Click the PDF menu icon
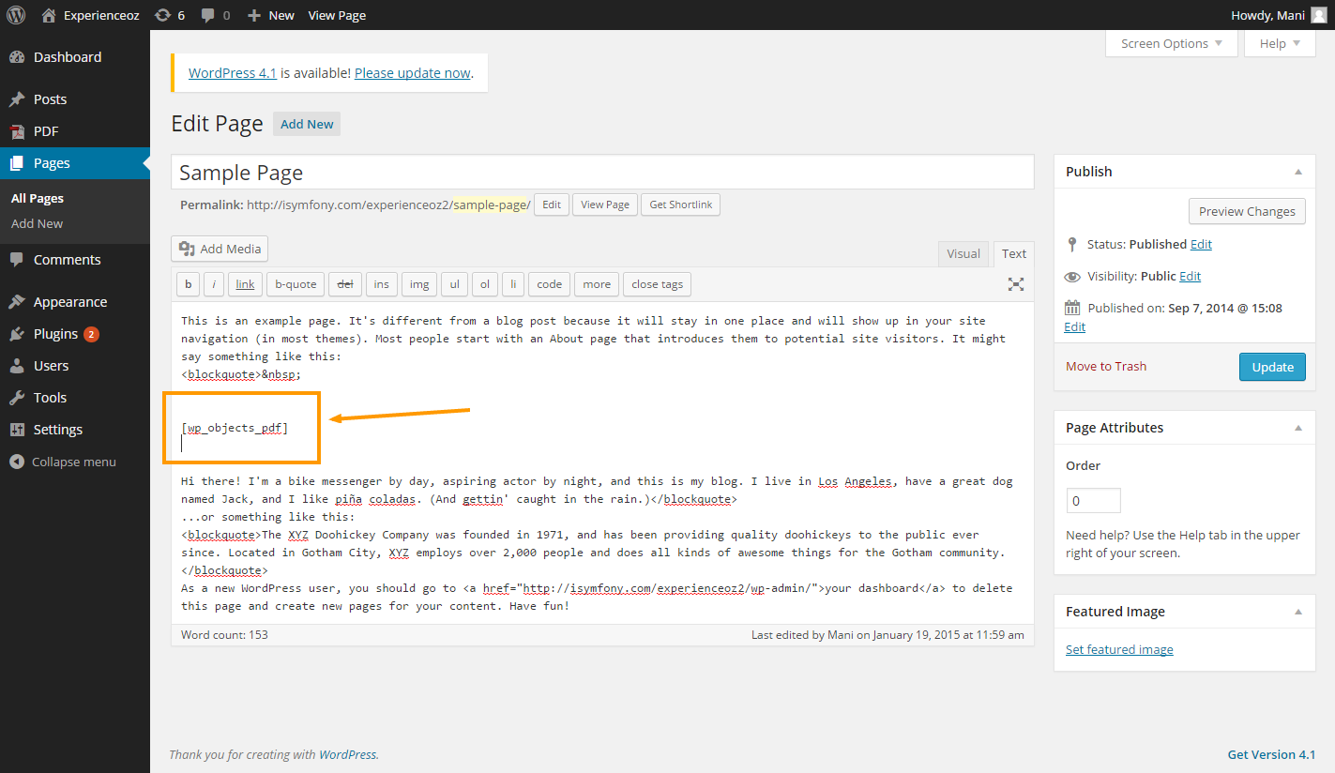The height and width of the screenshot is (773, 1335). tap(17, 131)
